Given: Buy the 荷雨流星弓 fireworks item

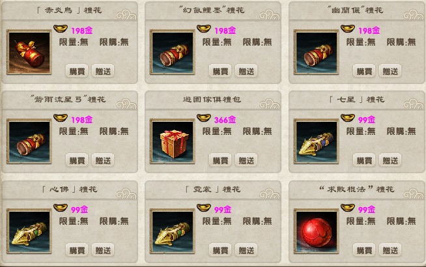Looking at the screenshot, I should tap(77, 160).
